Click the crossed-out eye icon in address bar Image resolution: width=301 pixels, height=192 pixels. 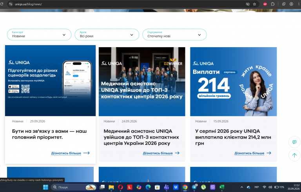coord(248,4)
